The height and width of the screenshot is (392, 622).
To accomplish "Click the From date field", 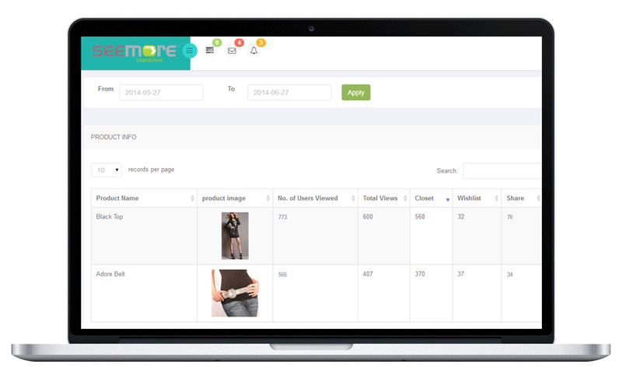I will point(161,93).
